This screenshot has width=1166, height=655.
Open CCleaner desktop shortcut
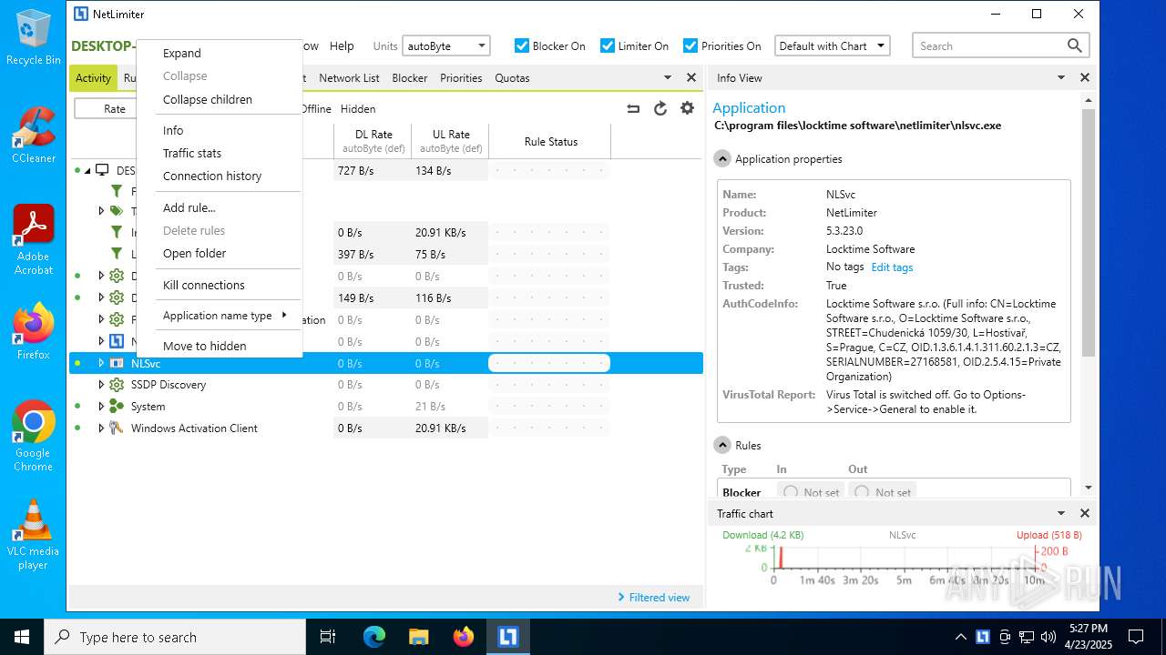tap(34, 135)
